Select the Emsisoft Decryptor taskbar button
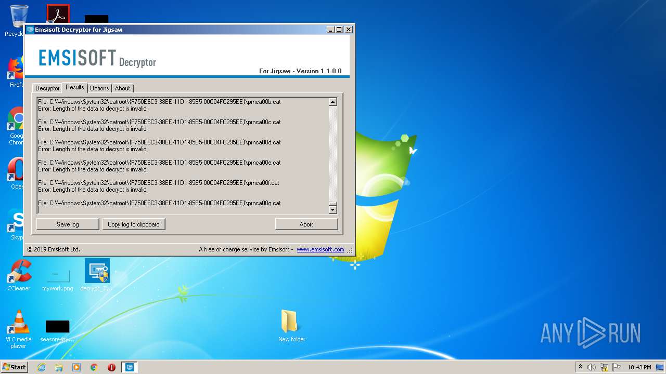Viewport: 666px width, 374px height. (130, 367)
